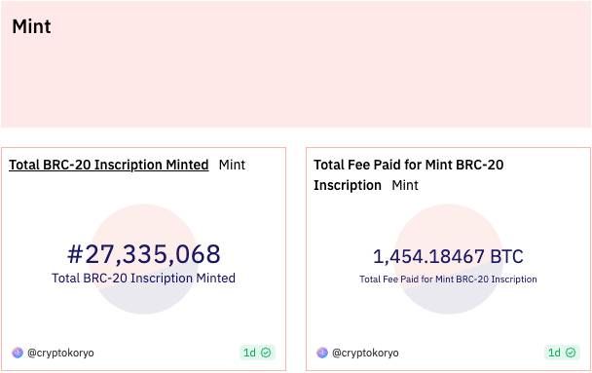The height and width of the screenshot is (373, 592).
Task: Click the 'Total Fee Paid for Mint' caption under counter
Action: (448, 280)
